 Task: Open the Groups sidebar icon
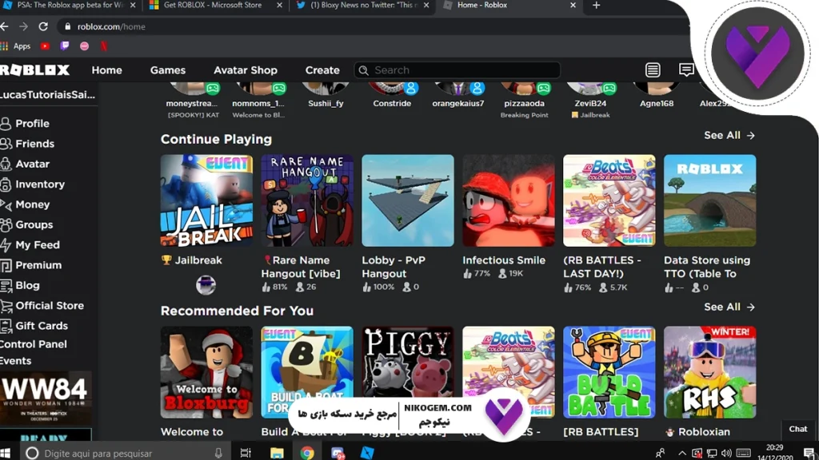coord(6,224)
